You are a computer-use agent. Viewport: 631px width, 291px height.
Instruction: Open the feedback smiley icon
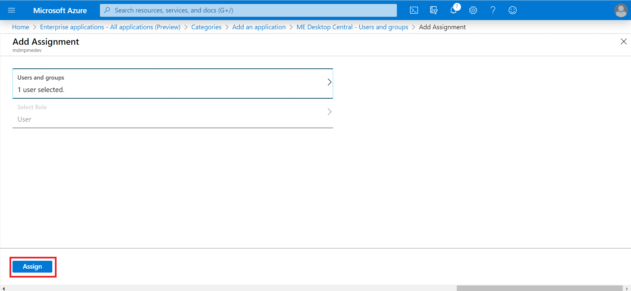click(513, 10)
